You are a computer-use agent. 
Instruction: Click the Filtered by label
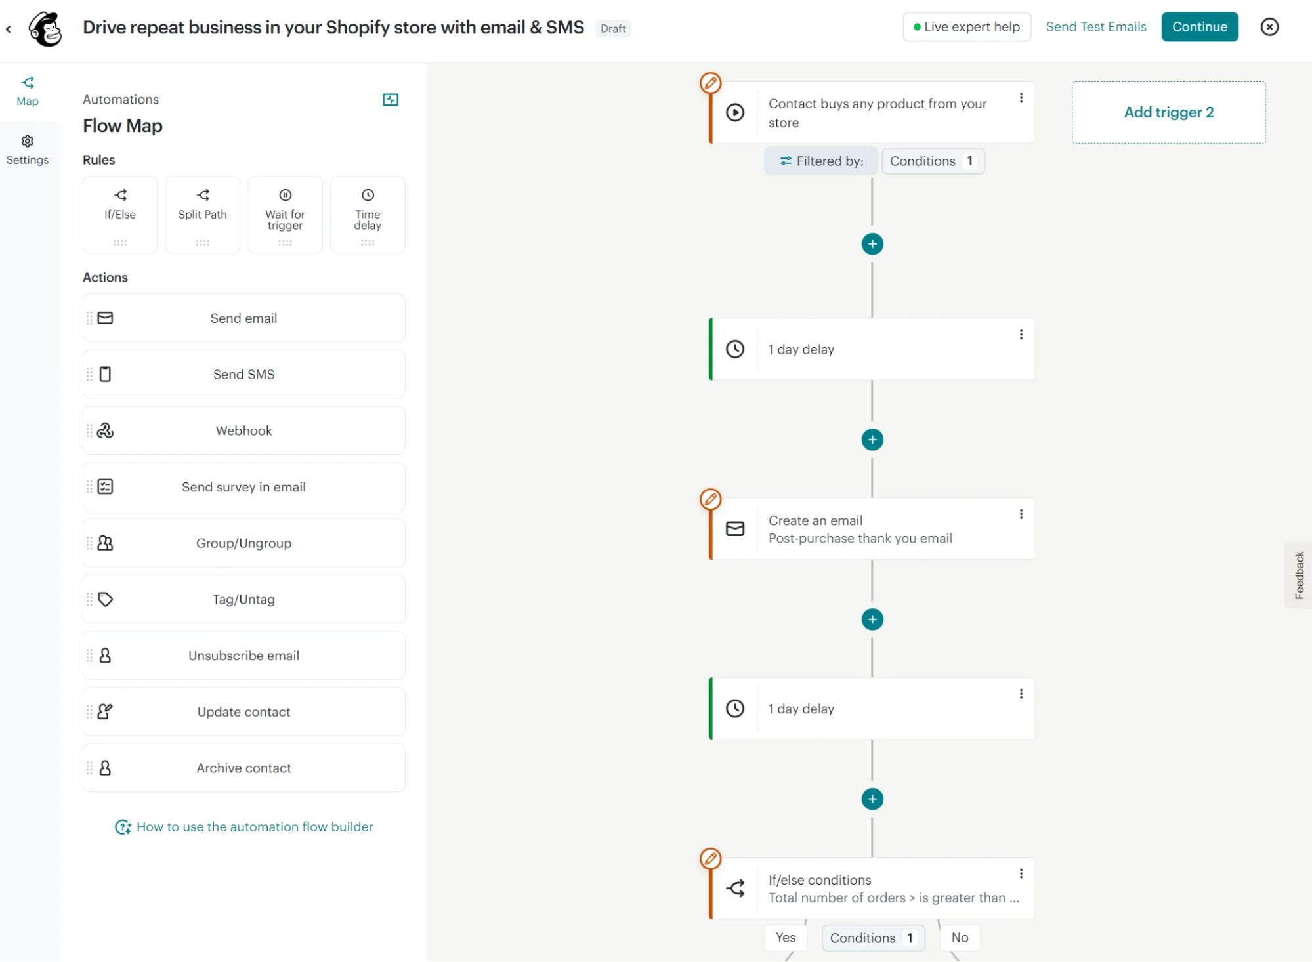pyautogui.click(x=821, y=161)
